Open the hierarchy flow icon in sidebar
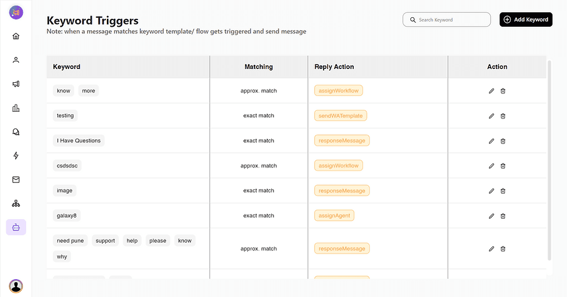Viewport: 567px width, 297px height. click(16, 204)
